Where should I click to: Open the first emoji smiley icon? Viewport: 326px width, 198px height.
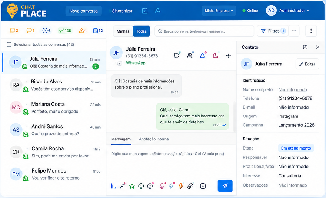tap(141, 186)
